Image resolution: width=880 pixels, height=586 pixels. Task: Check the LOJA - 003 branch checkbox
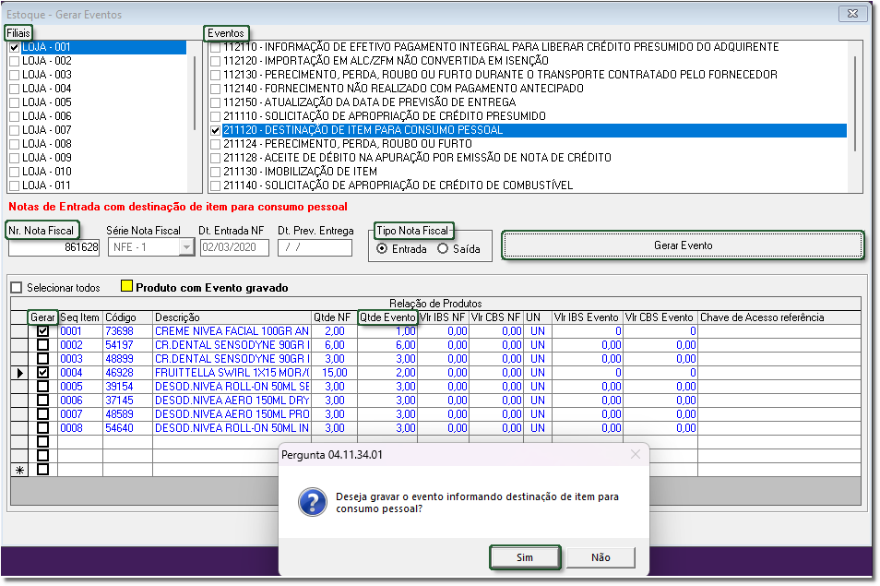click(x=15, y=76)
